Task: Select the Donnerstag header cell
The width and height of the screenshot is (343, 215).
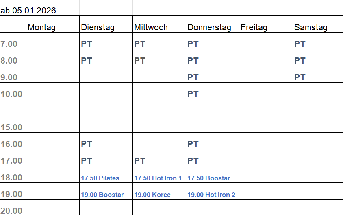Action: (209, 27)
